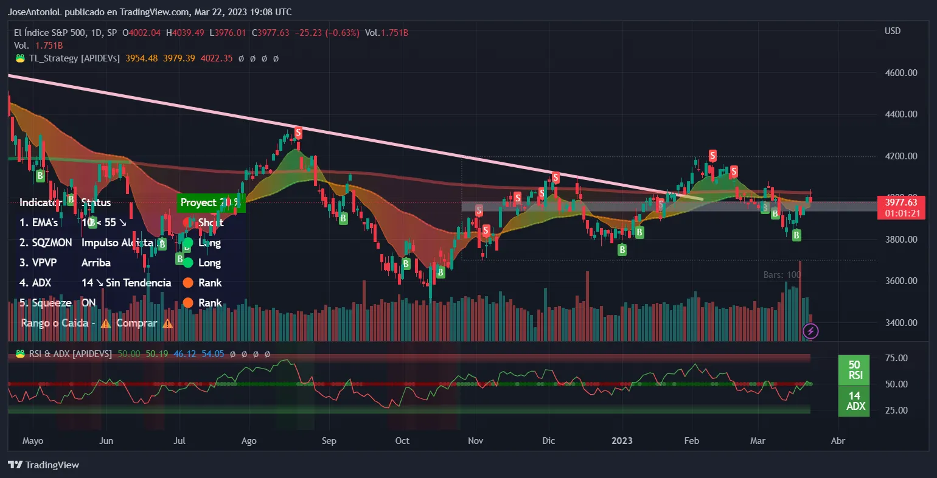
Task: Click the Abr label on time axis
Action: pos(838,441)
